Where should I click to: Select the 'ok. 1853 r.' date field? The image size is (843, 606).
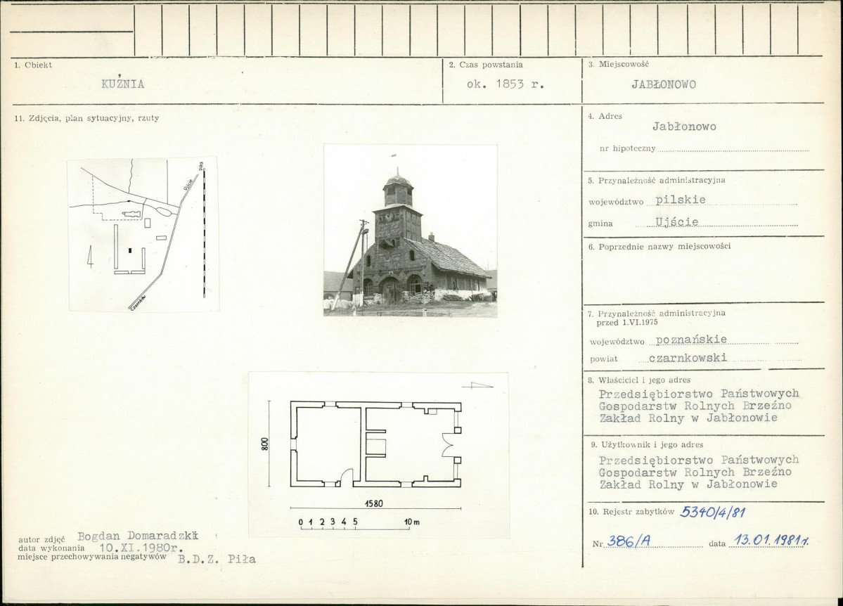click(x=506, y=84)
